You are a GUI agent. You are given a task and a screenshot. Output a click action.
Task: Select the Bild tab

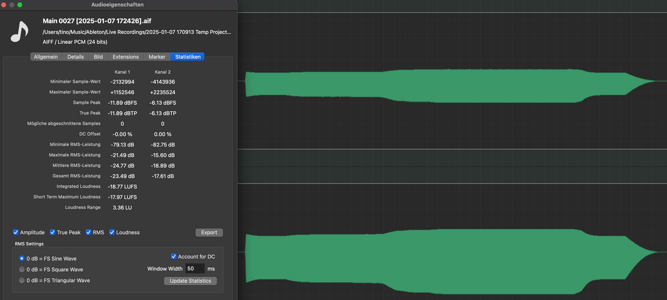coord(99,57)
